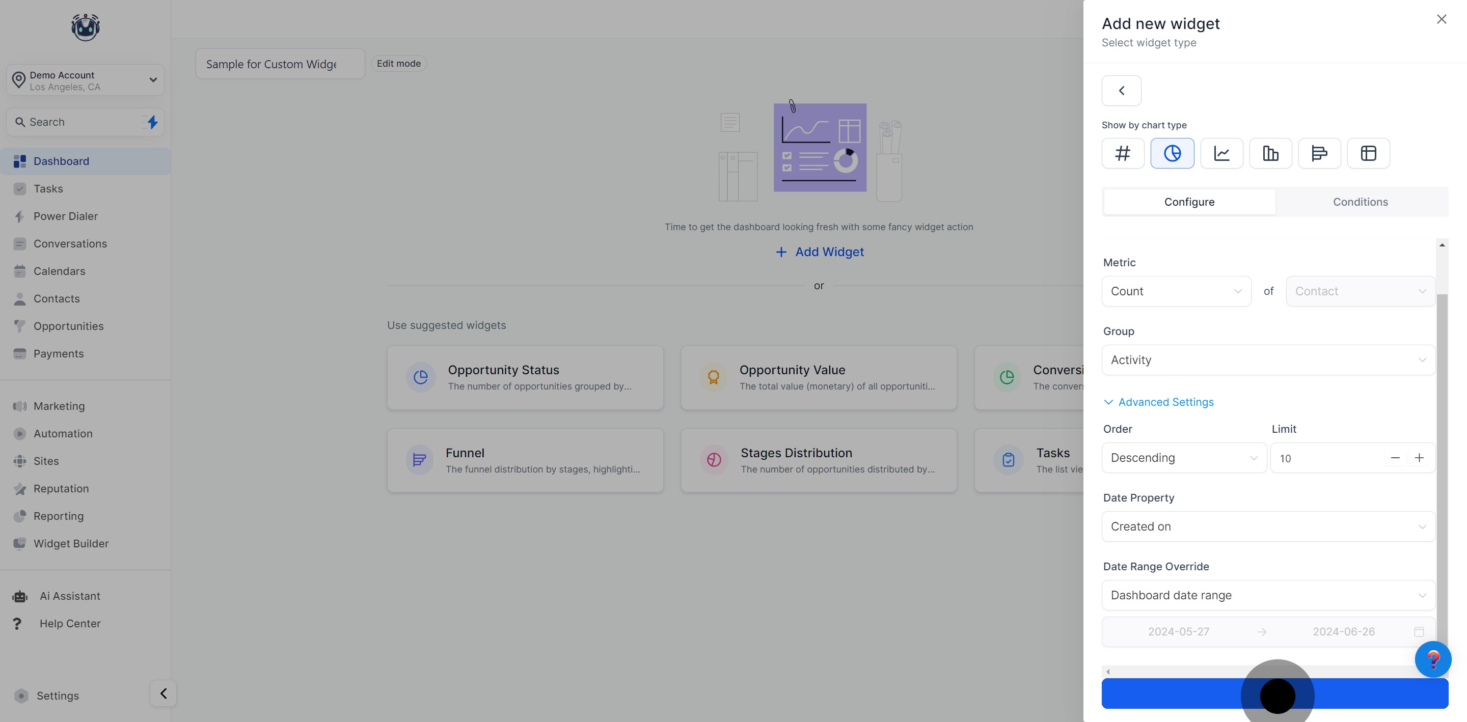1467x722 pixels.
Task: Add the Opportunity Status suggested widget
Action: click(x=525, y=377)
